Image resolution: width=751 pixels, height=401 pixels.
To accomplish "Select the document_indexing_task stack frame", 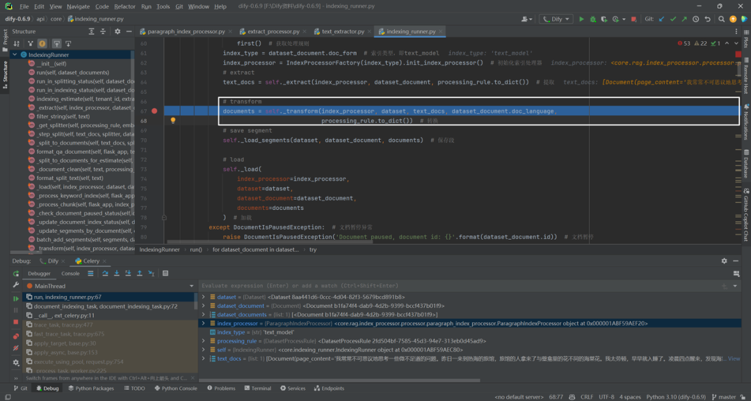I will (106, 306).
